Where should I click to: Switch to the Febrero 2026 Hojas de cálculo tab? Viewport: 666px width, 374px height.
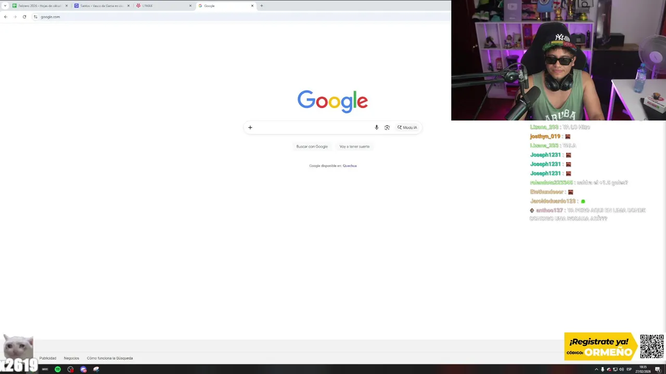(40, 6)
